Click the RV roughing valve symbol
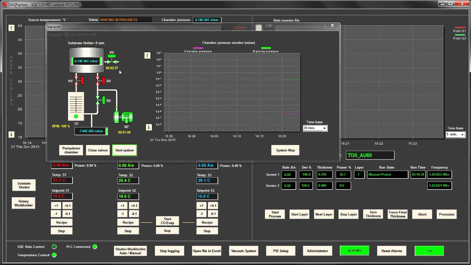The height and width of the screenshot is (265, 471). click(x=98, y=80)
